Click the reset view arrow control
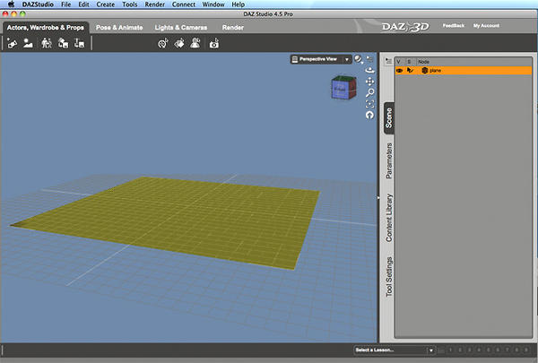538x363 pixels. [x=369, y=116]
